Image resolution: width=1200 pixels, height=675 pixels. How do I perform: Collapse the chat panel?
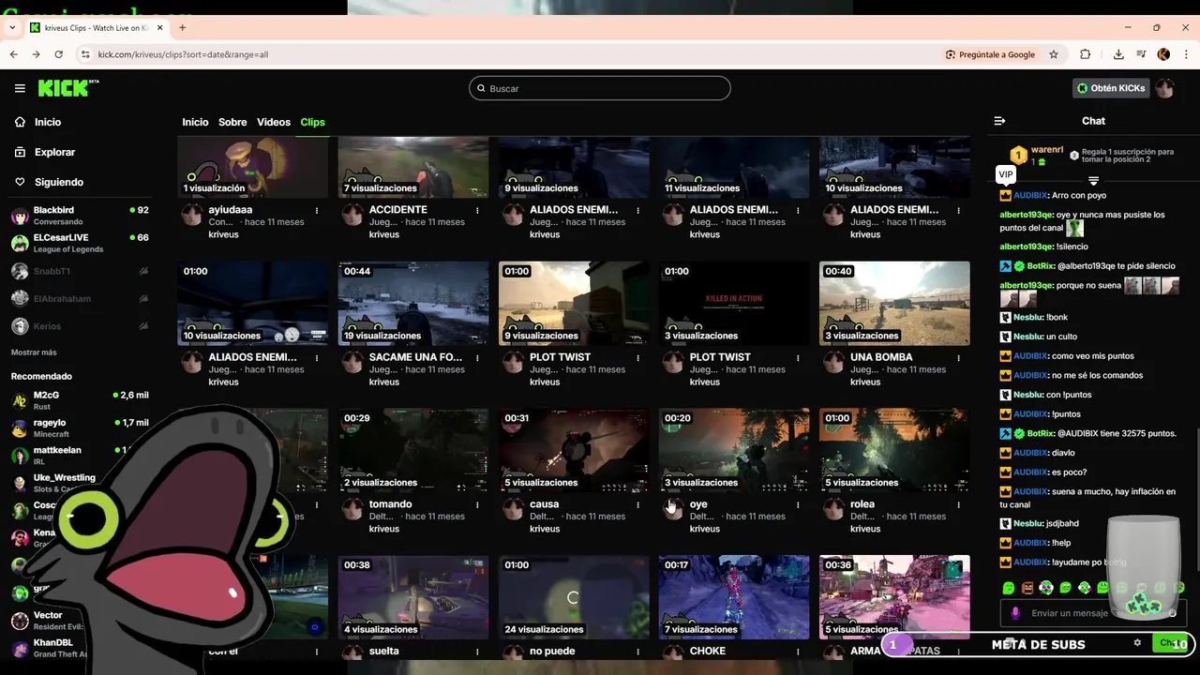[999, 121]
